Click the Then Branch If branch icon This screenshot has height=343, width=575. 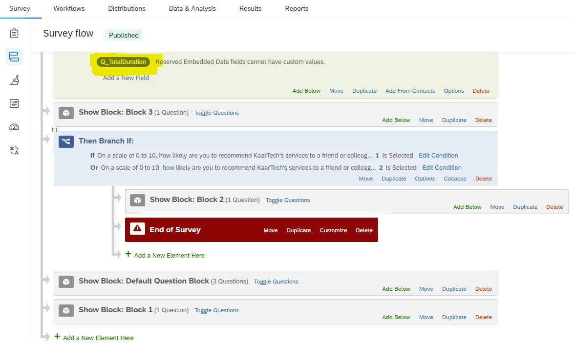click(x=66, y=141)
